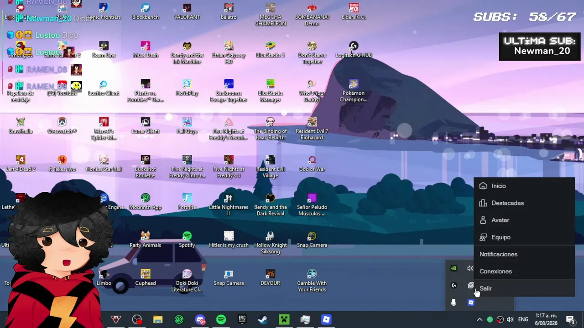Select the Limbo desktop icon

104,278
